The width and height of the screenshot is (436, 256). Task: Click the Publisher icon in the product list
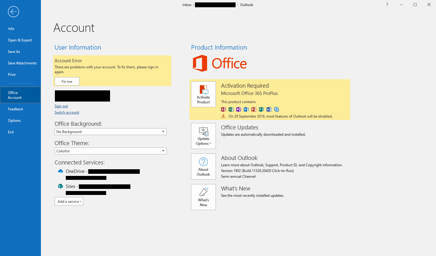[x=261, y=109]
